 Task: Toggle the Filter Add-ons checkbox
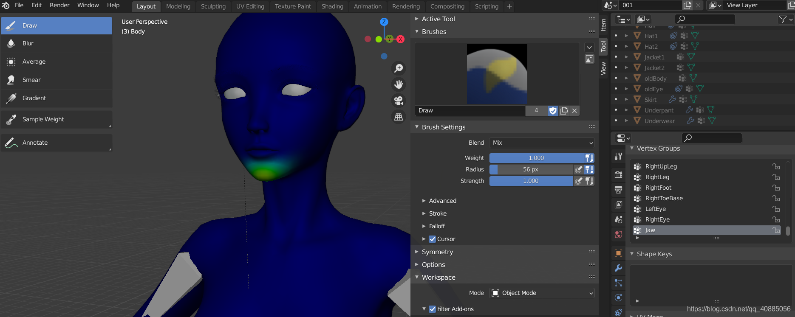pyautogui.click(x=432, y=309)
